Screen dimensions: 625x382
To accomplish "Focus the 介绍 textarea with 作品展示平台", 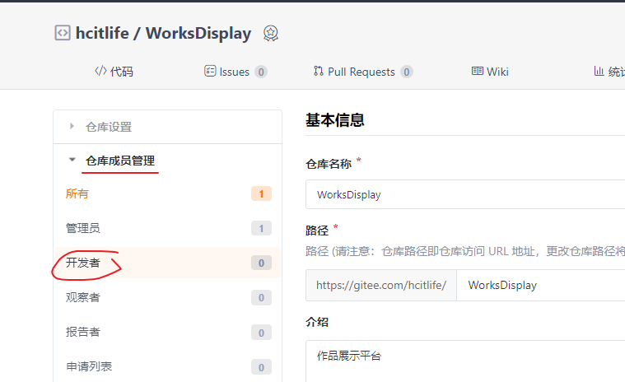I will tap(465, 361).
